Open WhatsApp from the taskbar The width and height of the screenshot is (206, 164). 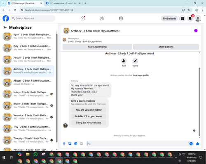(x=35, y=154)
